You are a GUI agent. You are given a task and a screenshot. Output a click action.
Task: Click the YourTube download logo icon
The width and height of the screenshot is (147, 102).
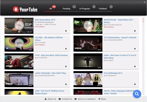(x=16, y=9)
